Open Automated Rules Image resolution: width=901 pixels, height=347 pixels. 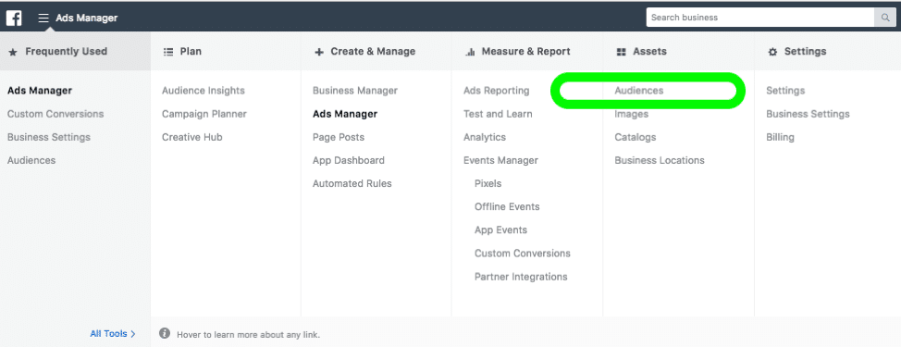pyautogui.click(x=352, y=183)
